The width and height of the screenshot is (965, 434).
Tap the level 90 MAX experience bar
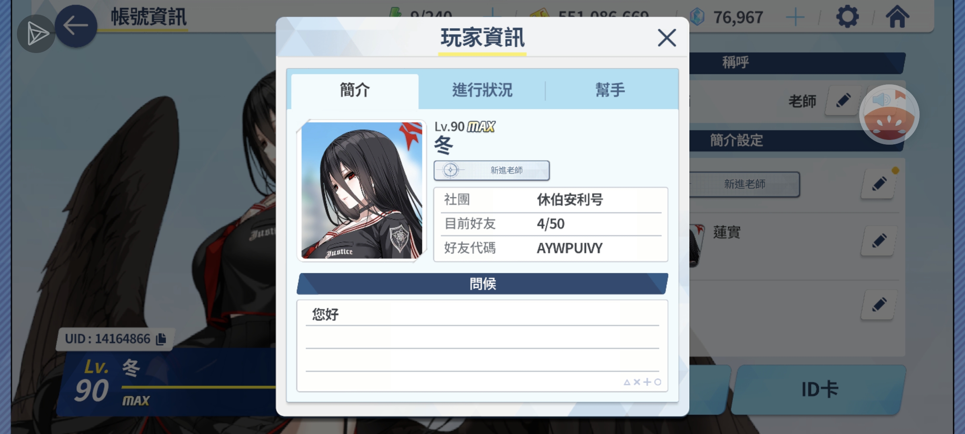[x=199, y=387]
